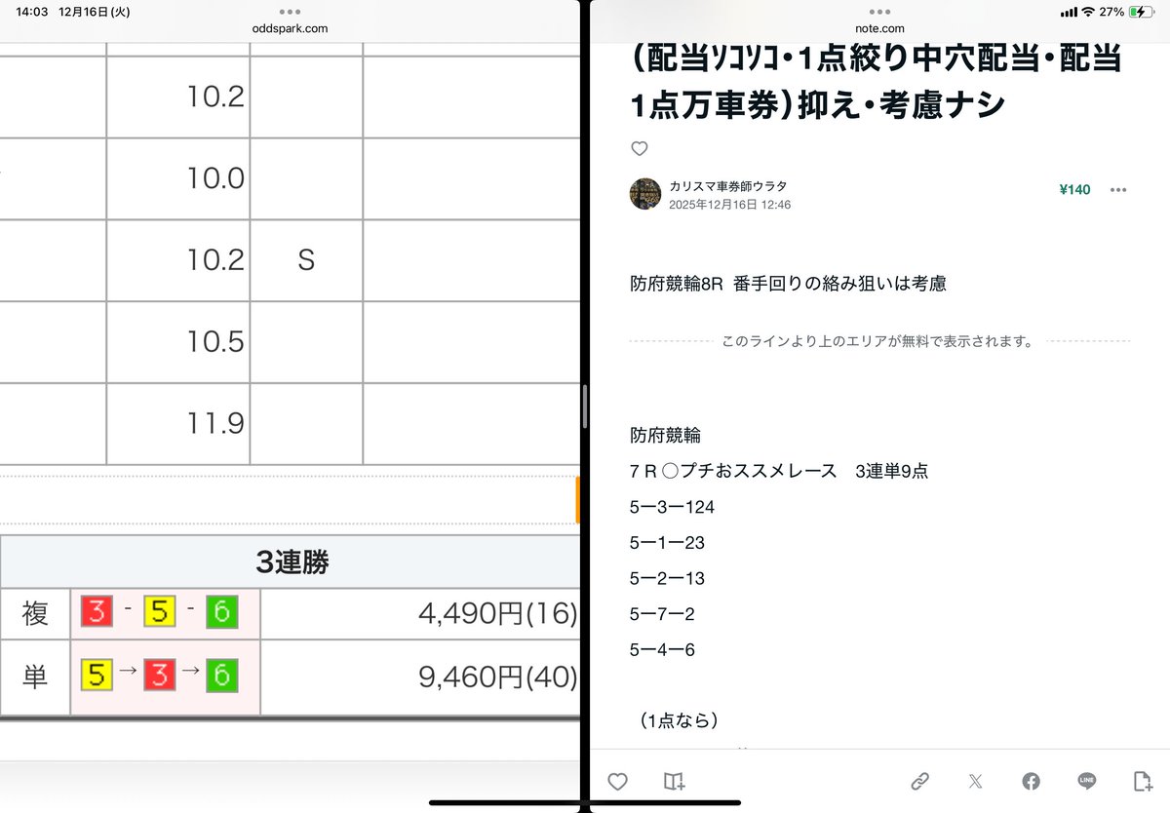Share the article on Facebook
Viewport: 1170px width, 813px height.
(x=1031, y=781)
